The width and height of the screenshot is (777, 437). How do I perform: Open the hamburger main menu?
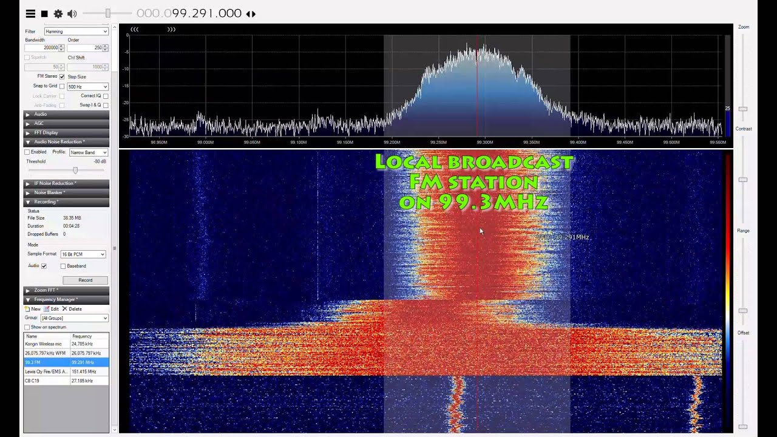(30, 13)
